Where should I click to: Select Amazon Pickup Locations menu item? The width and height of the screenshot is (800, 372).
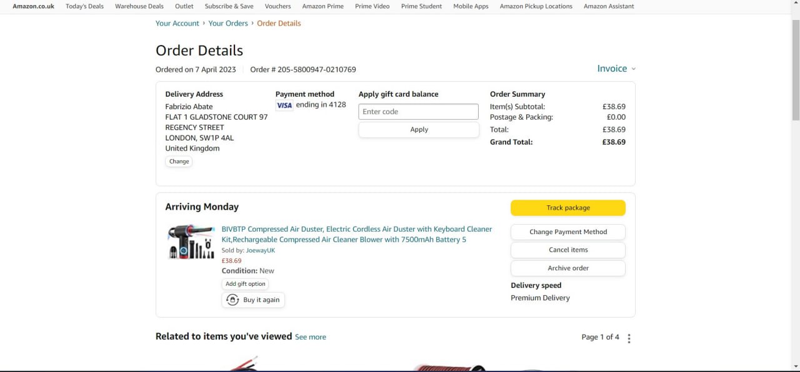536,6
